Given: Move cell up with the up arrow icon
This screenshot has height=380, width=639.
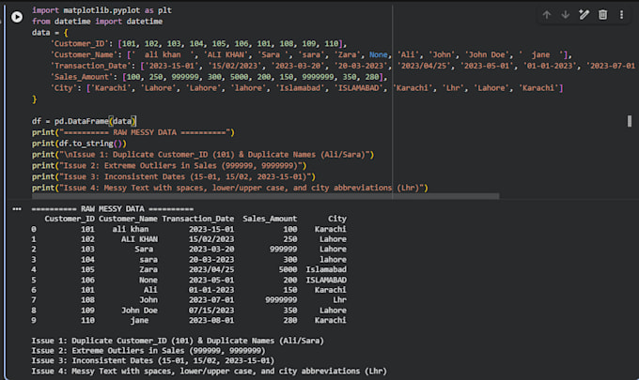Looking at the screenshot, I should click(547, 15).
